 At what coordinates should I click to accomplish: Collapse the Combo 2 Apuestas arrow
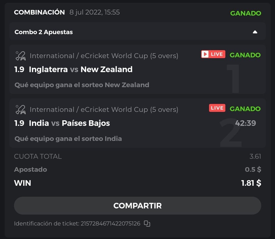(x=255, y=32)
